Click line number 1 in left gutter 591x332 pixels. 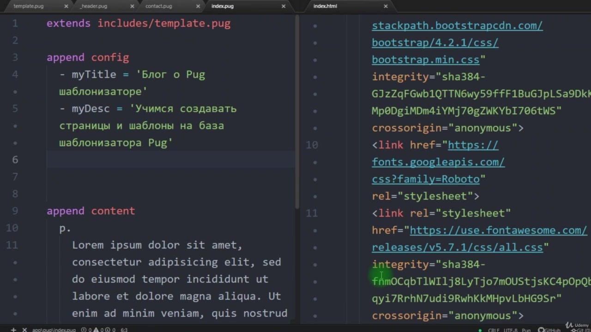point(15,24)
